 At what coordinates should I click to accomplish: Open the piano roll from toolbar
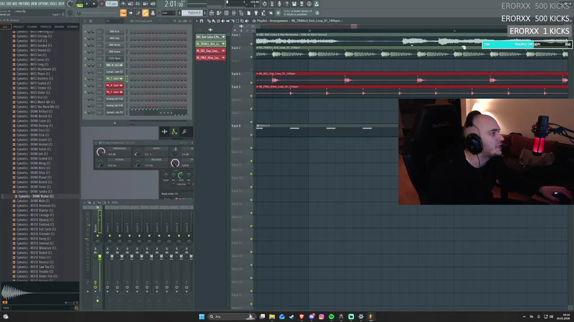(219, 13)
